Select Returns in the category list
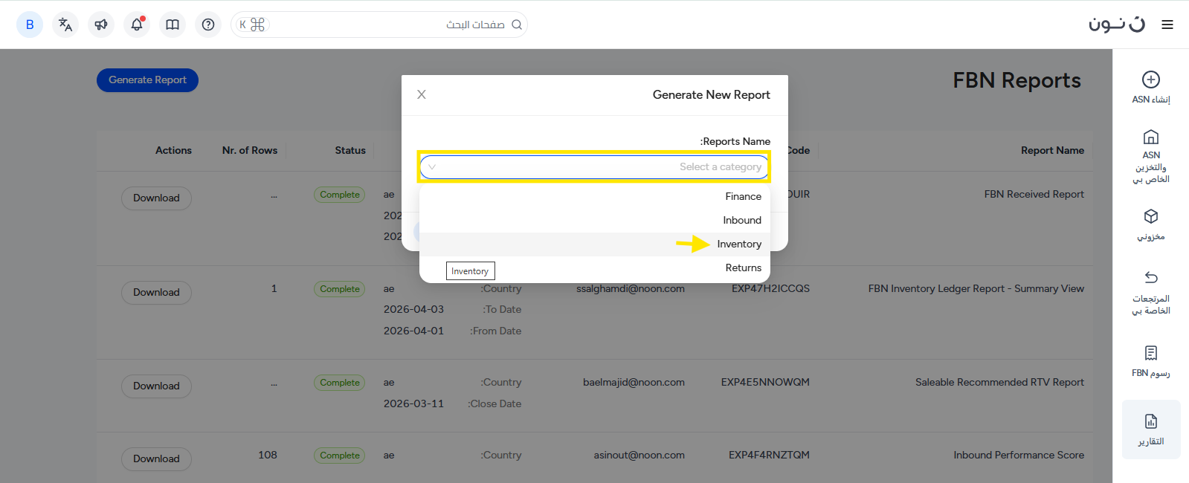This screenshot has width=1189, height=483. pos(743,268)
